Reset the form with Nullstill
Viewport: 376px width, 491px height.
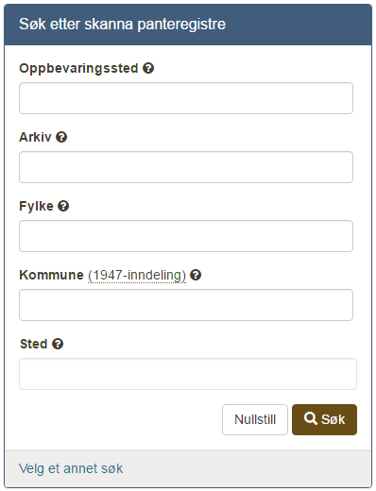coord(255,419)
